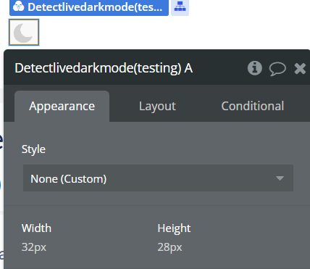Click the empty panel header between title and info icon
This screenshot has width=310, height=269.
(219, 68)
